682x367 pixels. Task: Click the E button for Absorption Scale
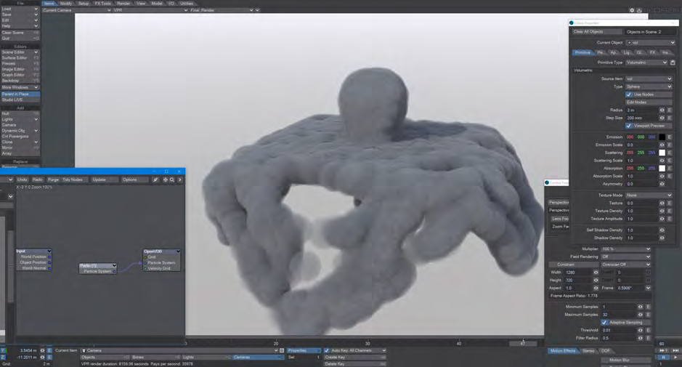click(670, 177)
